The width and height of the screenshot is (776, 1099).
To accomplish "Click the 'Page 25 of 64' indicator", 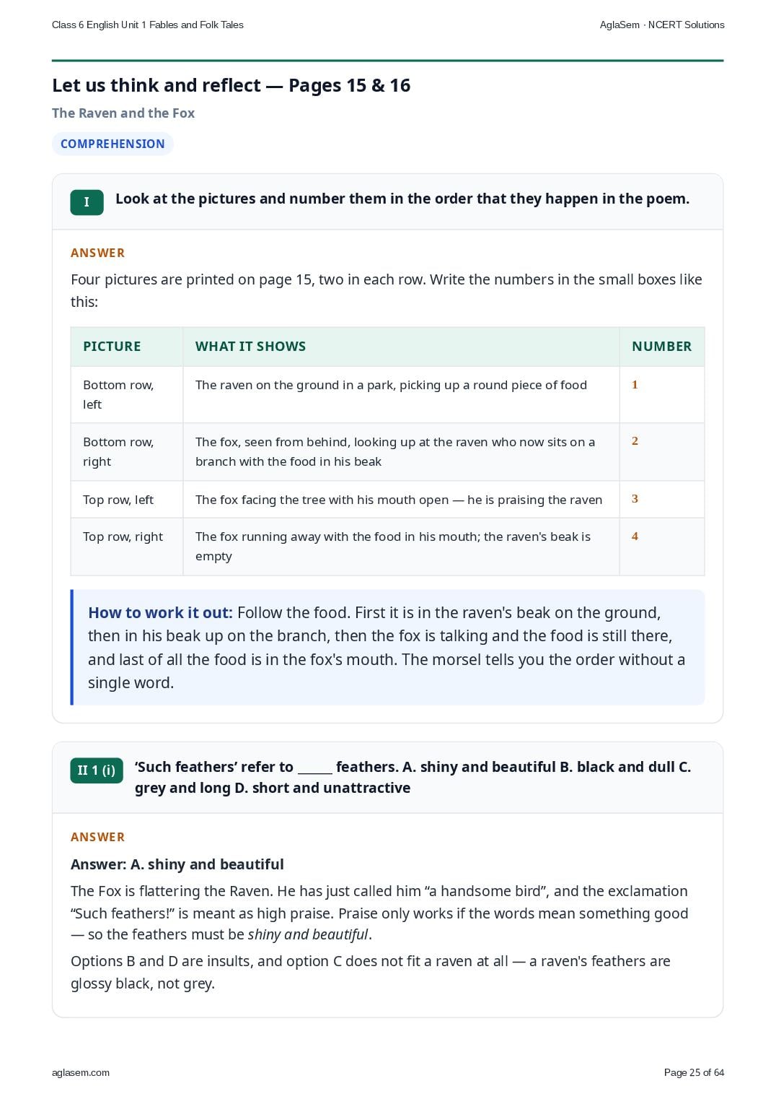I will tap(694, 1072).
